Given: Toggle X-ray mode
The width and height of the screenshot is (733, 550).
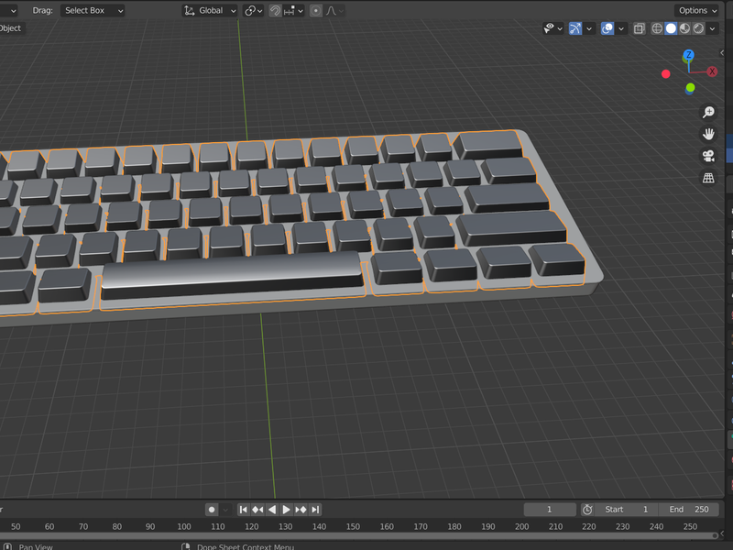Looking at the screenshot, I should click(x=638, y=28).
